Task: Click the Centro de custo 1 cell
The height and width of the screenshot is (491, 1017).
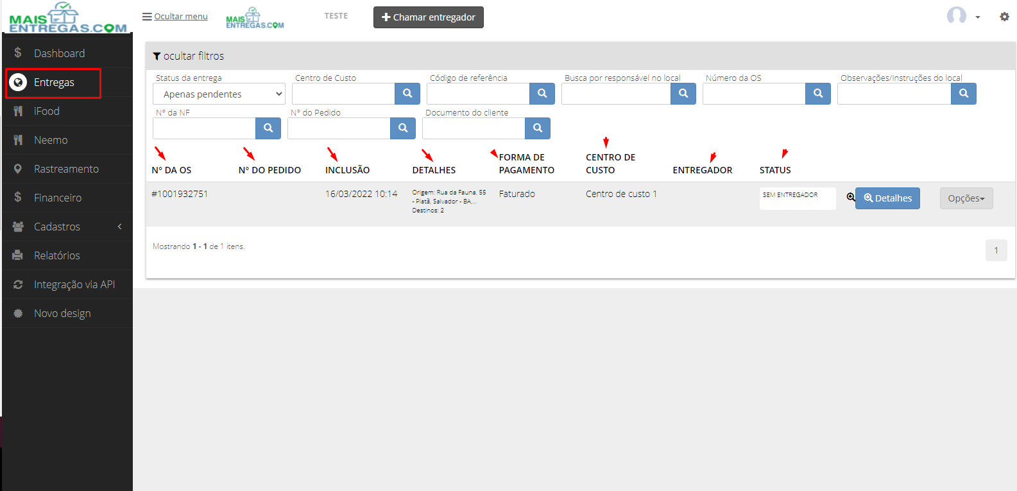Action: coord(621,194)
